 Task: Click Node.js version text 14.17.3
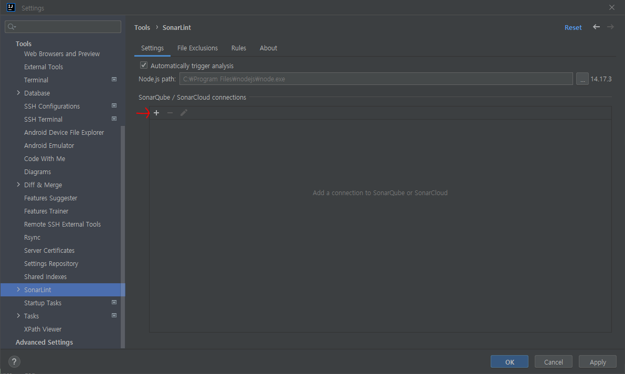(x=601, y=79)
